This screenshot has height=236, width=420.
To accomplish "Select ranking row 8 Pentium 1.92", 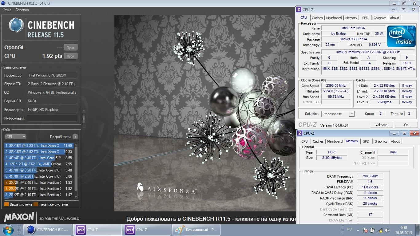I will pyautogui.click(x=39, y=189).
